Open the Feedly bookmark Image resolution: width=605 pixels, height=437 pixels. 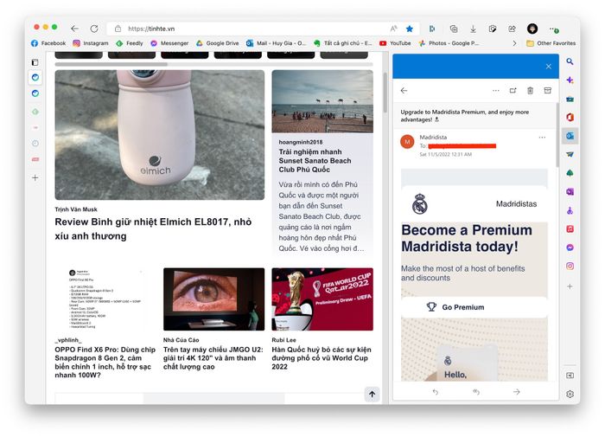(x=130, y=43)
